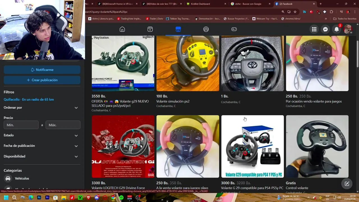Open Photoshop from the taskbar

39,198
